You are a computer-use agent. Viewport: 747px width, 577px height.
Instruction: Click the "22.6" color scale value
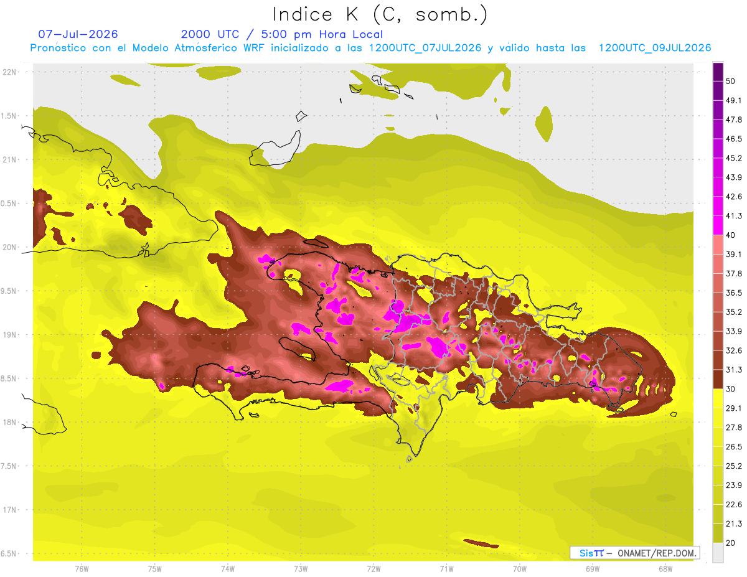click(734, 504)
